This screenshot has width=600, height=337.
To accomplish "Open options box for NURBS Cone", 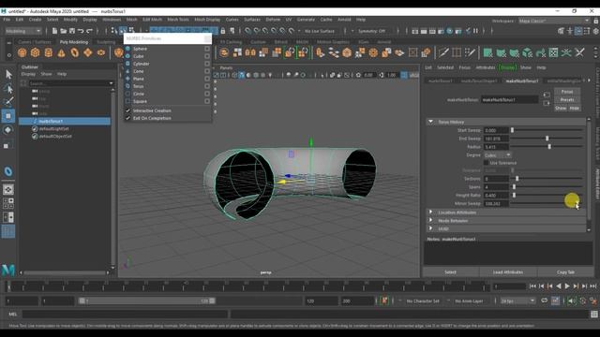I will (x=207, y=71).
